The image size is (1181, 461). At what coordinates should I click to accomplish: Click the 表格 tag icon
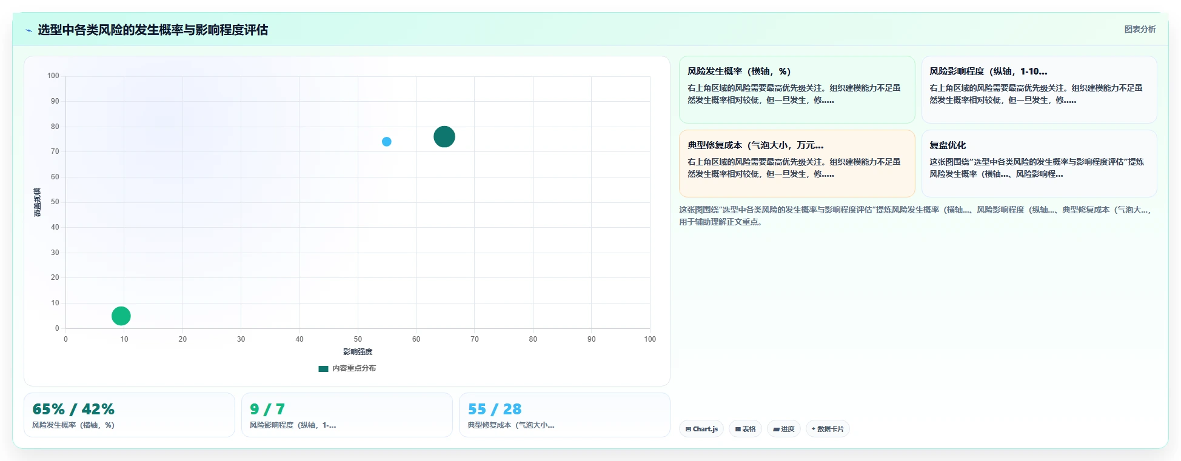(738, 429)
